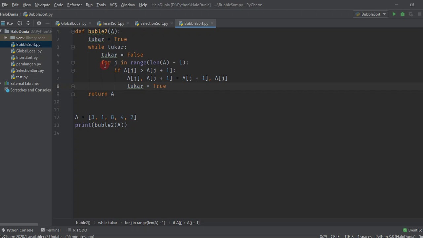
Task: Toggle the fold marker beside the for j loop
Action: click(x=73, y=63)
